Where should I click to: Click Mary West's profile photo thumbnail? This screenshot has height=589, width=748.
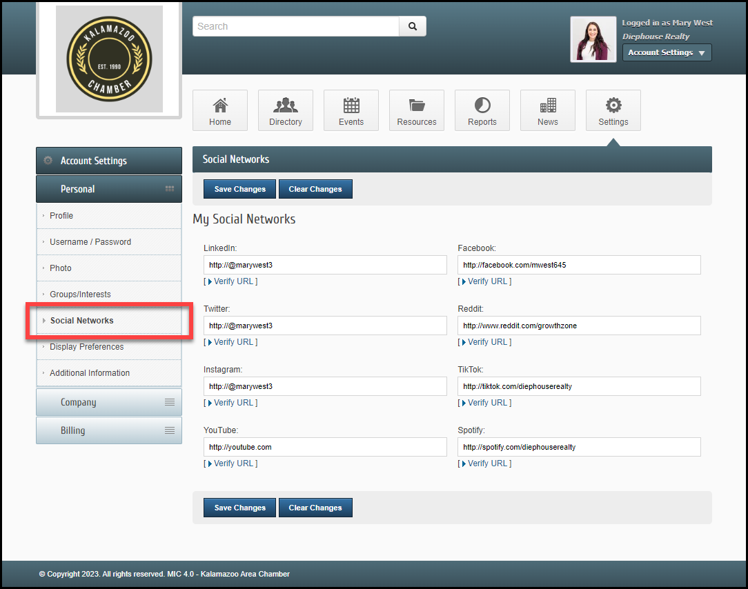(x=593, y=39)
